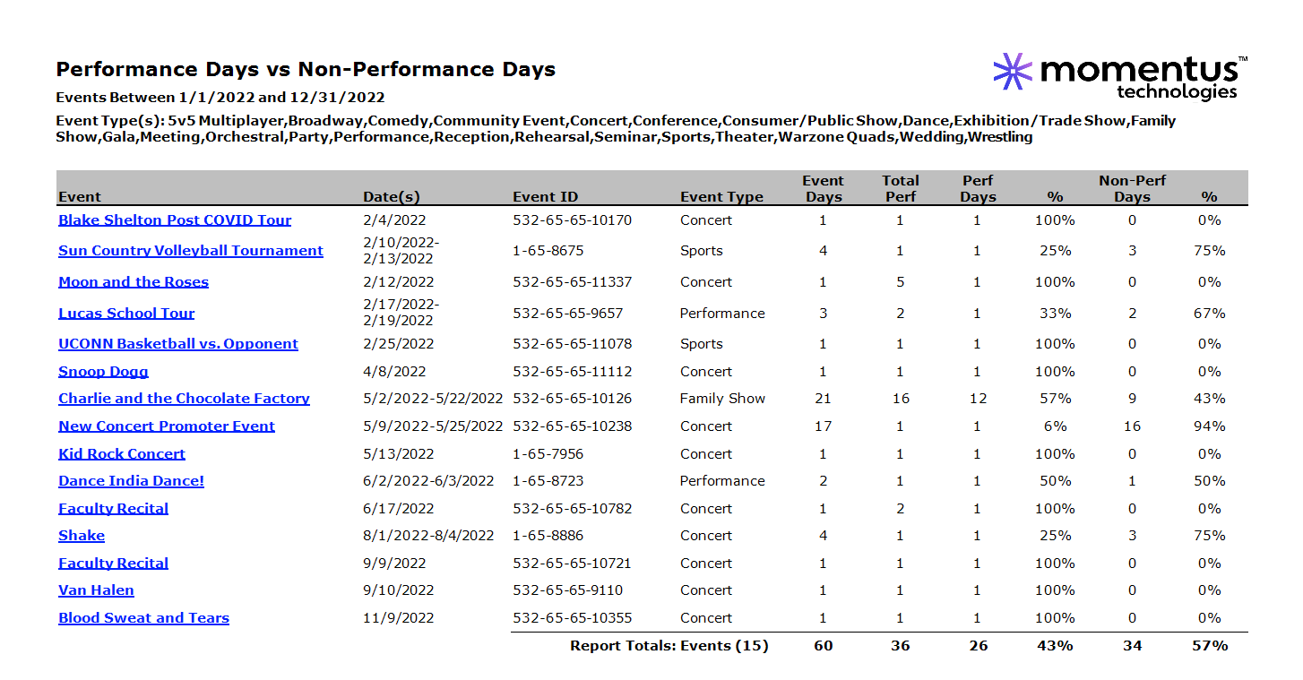Screen dimensions: 1303x680
Task: Open the Shake event
Action: pos(82,536)
